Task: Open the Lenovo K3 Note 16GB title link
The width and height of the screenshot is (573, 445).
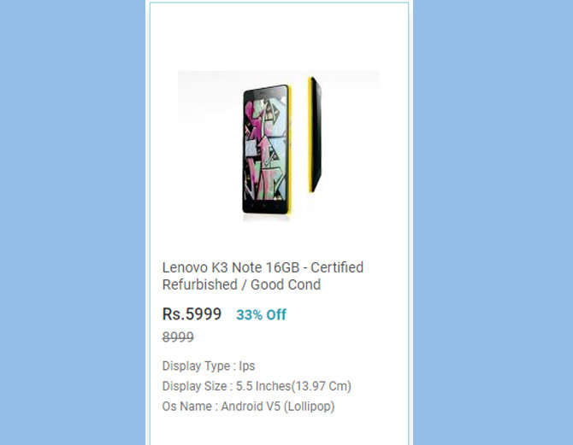Action: [263, 276]
